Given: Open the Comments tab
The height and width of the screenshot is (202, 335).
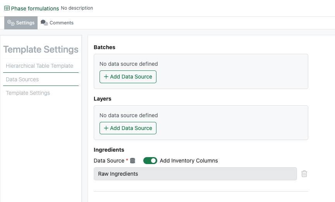Looking at the screenshot, I should 57,23.
